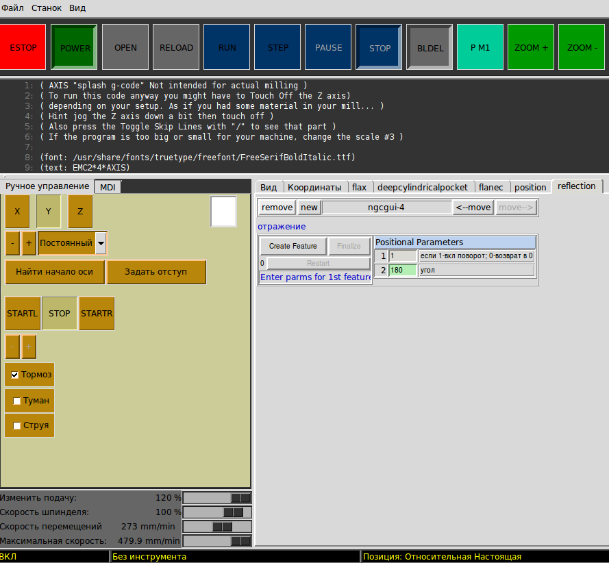
Task: Open the position tab
Action: (530, 187)
